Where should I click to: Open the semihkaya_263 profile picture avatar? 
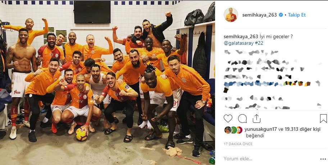pyautogui.click(x=231, y=15)
